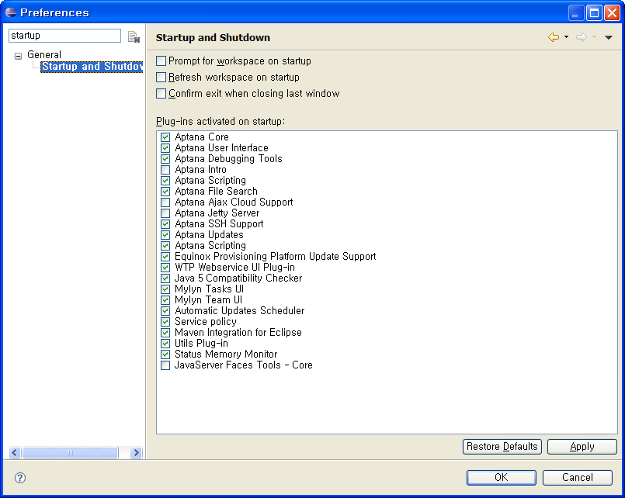This screenshot has width=625, height=498.
Task: Check JavaServer Faces Tools - Core
Action: (x=165, y=365)
